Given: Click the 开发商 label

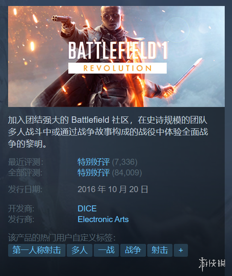Looking at the screenshot, I should click(21, 208).
